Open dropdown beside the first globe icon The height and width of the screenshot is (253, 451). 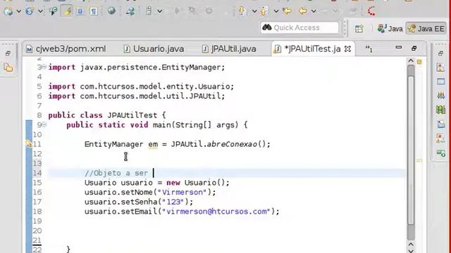[x=19, y=11]
